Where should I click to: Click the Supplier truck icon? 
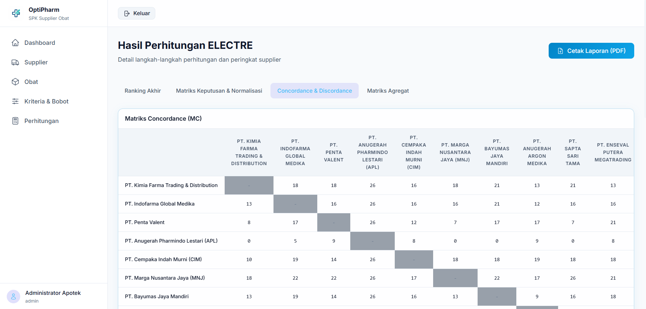15,62
